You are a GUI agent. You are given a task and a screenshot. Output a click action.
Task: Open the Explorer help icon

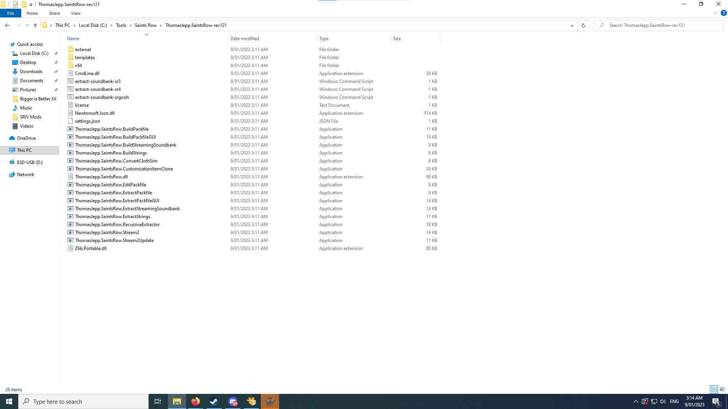(723, 13)
